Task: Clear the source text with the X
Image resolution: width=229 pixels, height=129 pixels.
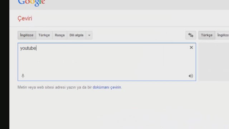Action: [x=191, y=47]
